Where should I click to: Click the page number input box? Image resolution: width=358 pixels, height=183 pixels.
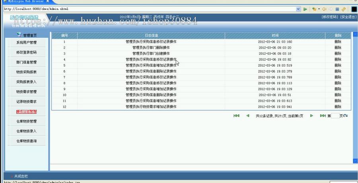[335, 116]
